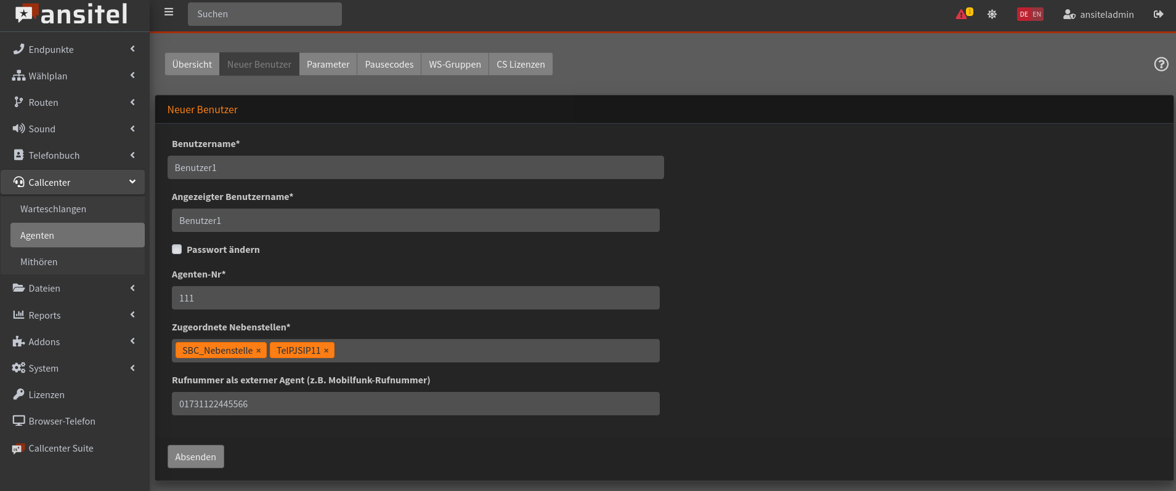Switch to the Pausecodes tab
The width and height of the screenshot is (1176, 491).
click(x=389, y=64)
